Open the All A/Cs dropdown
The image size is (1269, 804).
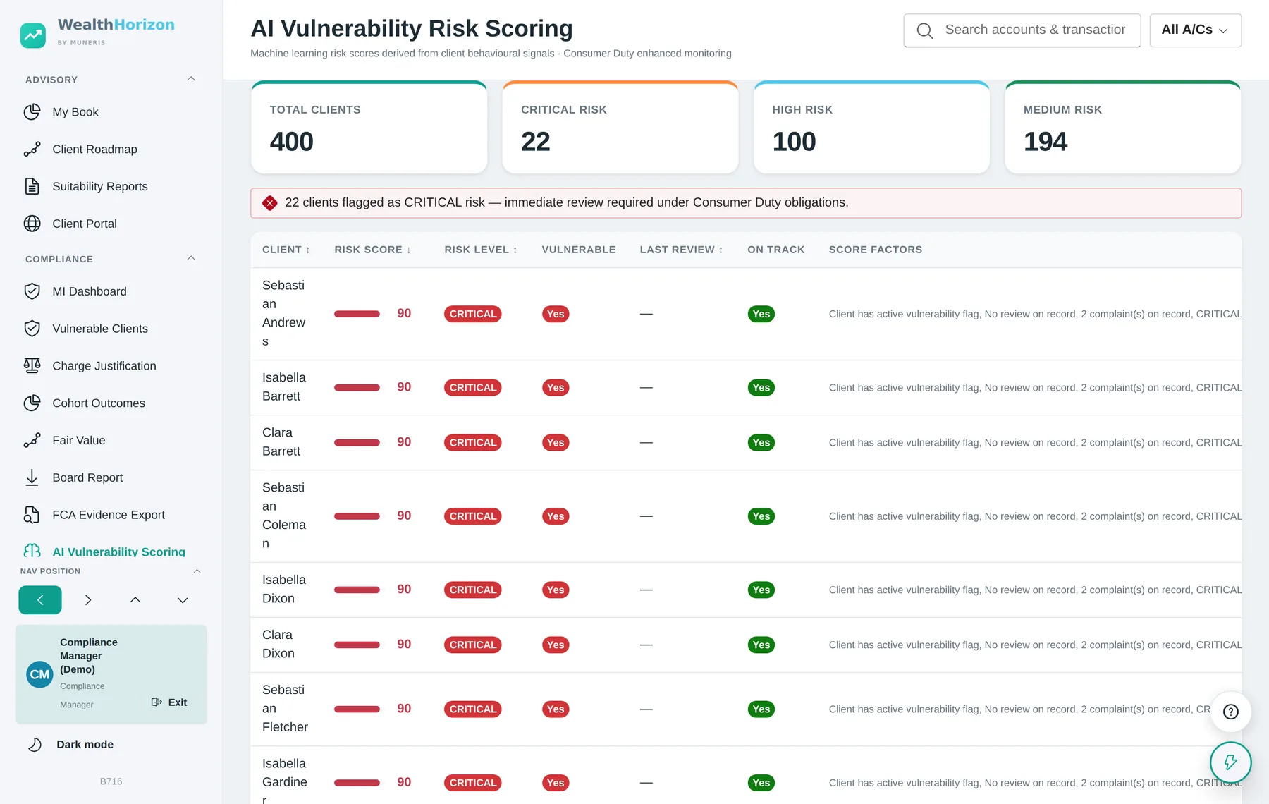point(1195,30)
